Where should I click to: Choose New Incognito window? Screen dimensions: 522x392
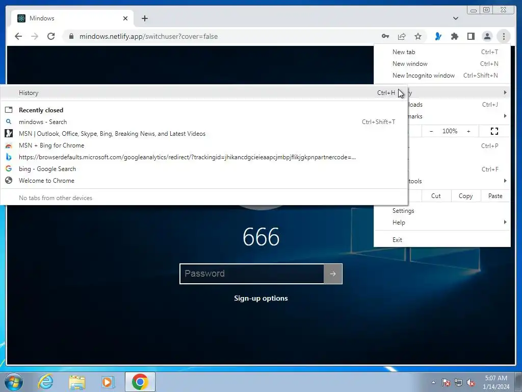[442, 76]
